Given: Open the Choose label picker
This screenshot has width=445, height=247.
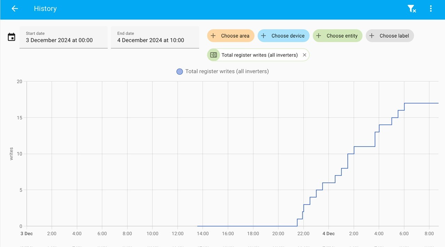Looking at the screenshot, I should tap(390, 36).
